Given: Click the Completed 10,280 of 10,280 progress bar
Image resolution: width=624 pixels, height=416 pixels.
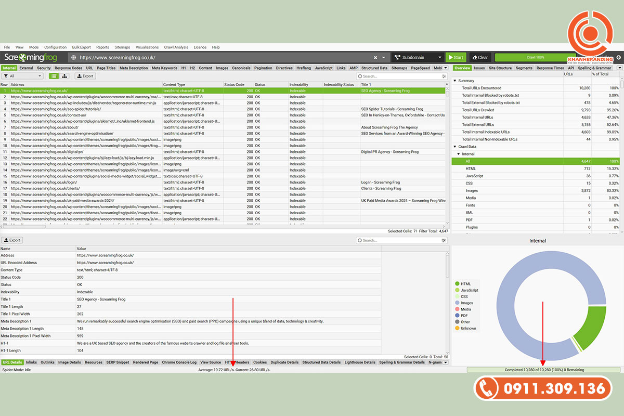Looking at the screenshot, I should tap(544, 370).
